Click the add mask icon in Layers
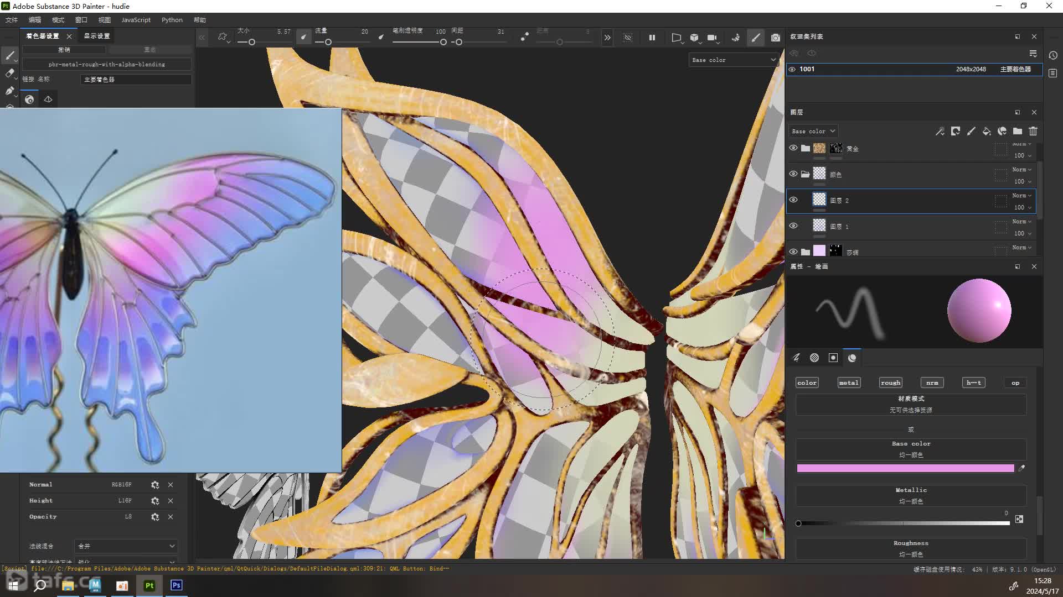The height and width of the screenshot is (597, 1063). (956, 131)
